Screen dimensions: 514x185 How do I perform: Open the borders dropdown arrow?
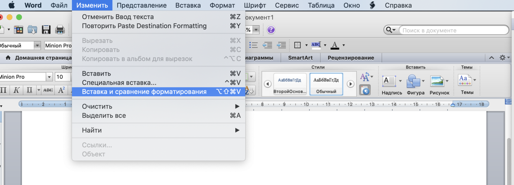[x=306, y=45]
